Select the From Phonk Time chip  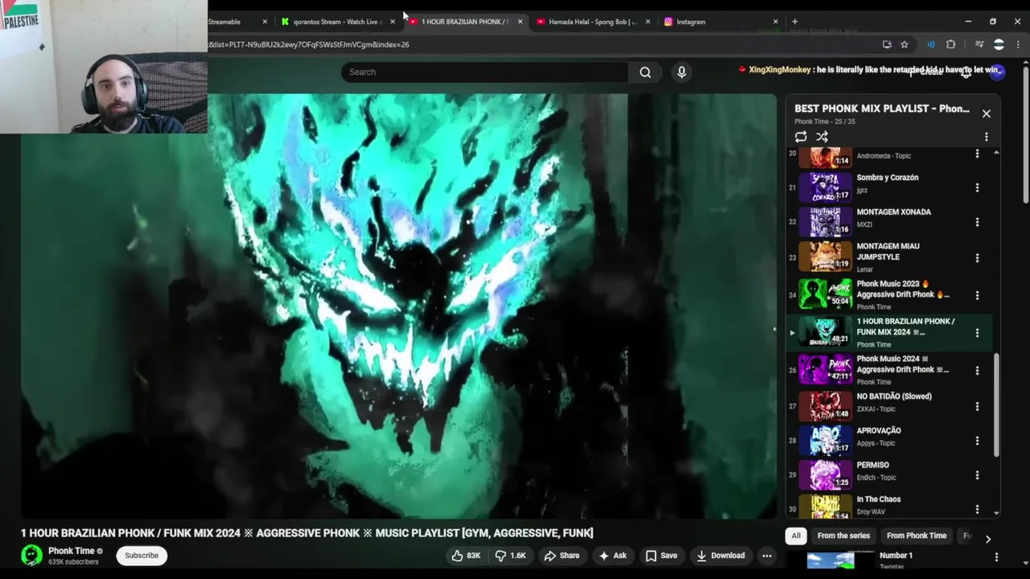pyautogui.click(x=917, y=536)
